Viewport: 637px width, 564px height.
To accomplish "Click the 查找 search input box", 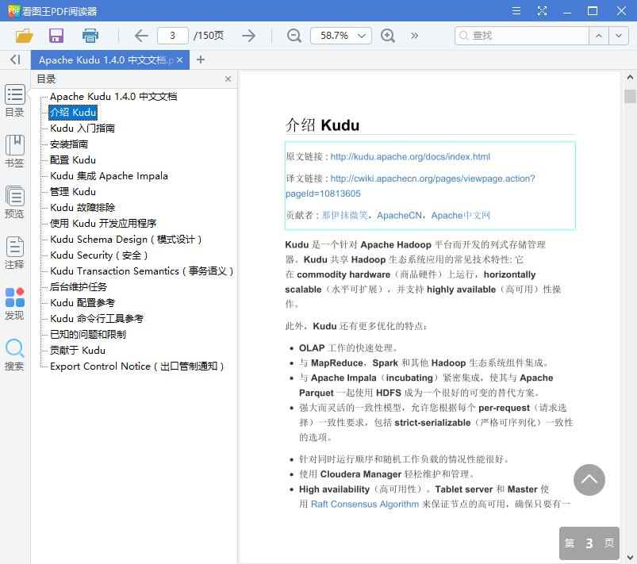I will coord(522,36).
